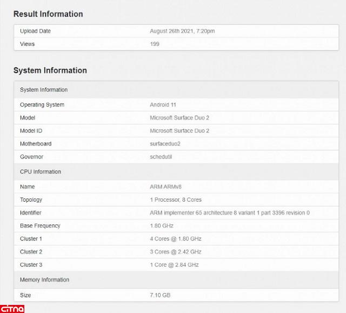The image size is (346, 313).
Task: Click the Model ID row value
Action: coord(179,131)
